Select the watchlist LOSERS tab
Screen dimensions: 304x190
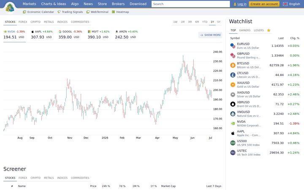tap(259, 30)
